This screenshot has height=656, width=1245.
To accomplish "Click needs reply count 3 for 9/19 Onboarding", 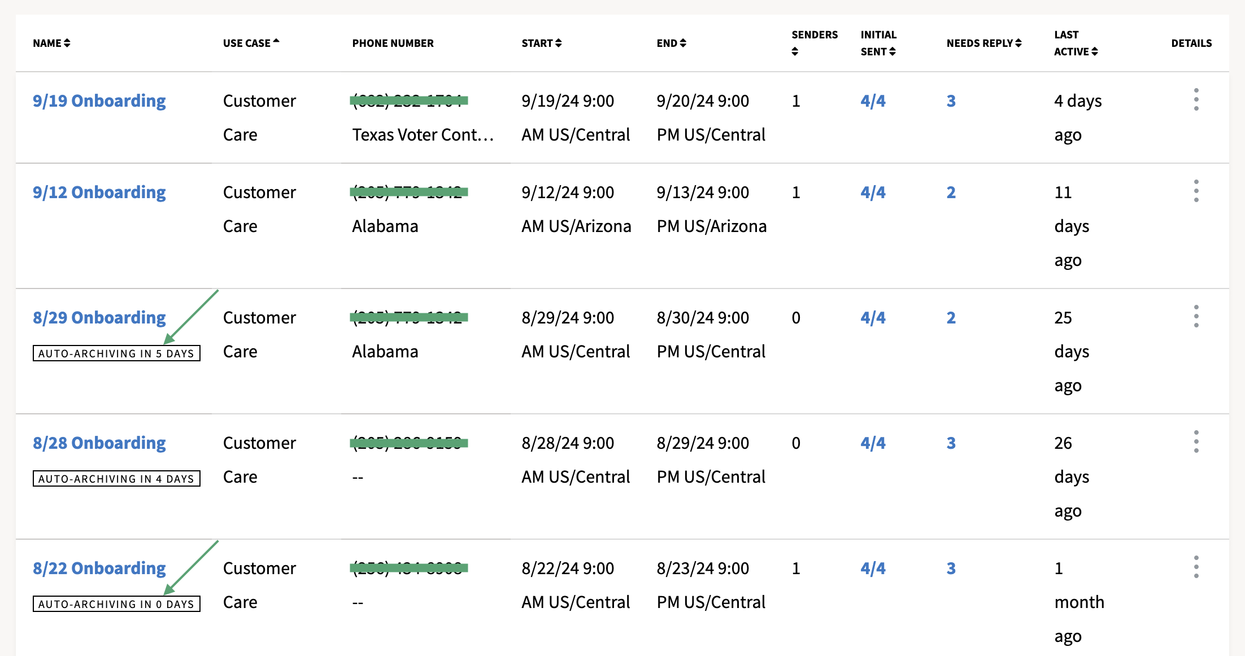I will [951, 101].
